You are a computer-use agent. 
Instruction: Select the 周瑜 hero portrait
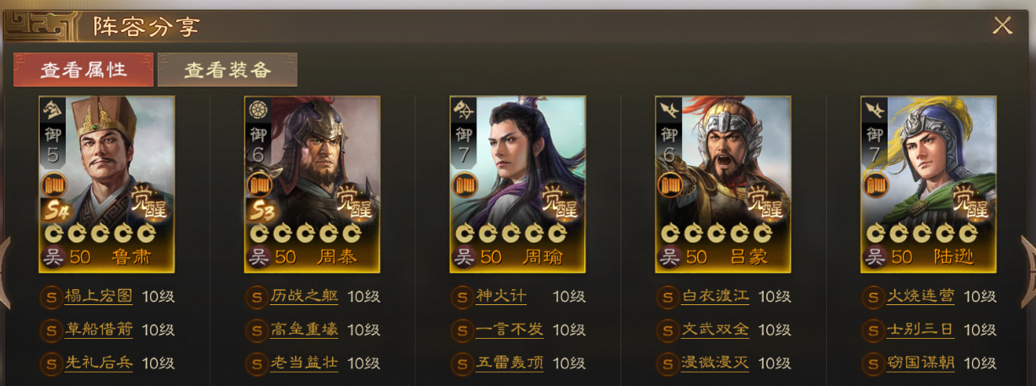coord(518,184)
